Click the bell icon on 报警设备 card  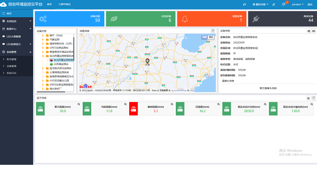coord(185,19)
